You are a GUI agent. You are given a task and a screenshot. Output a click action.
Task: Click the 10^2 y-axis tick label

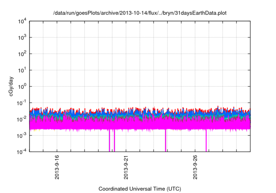pos(22,54)
